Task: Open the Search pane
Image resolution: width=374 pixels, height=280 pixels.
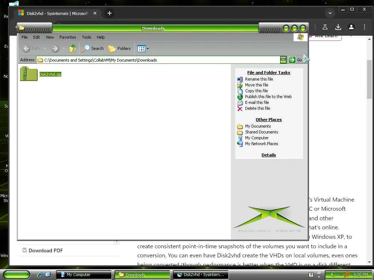Action: pos(92,48)
